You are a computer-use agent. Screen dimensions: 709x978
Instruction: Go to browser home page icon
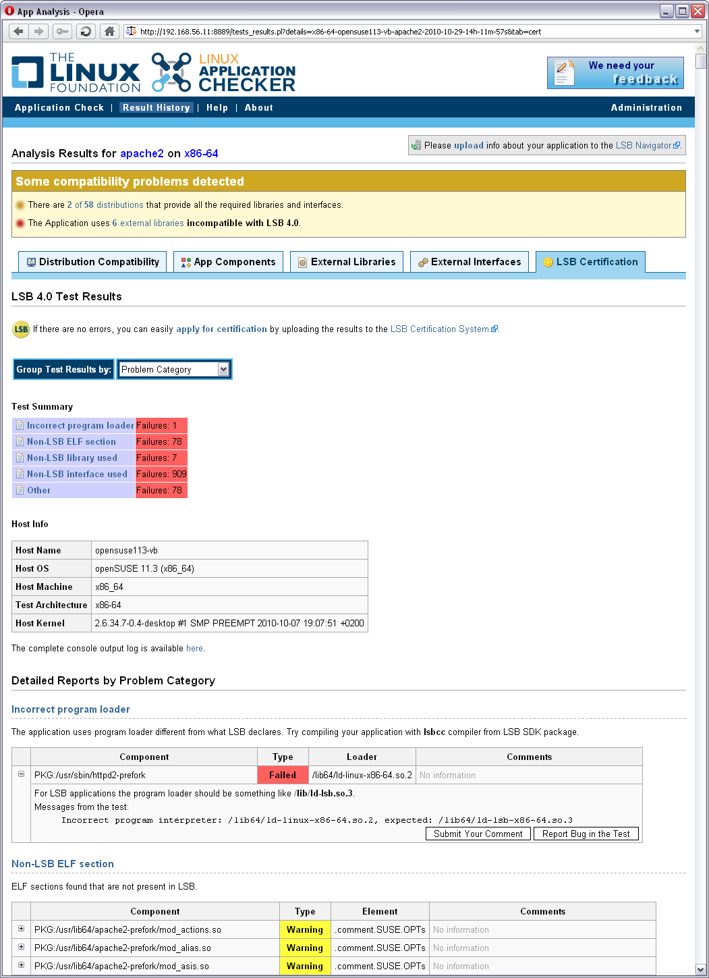click(110, 31)
